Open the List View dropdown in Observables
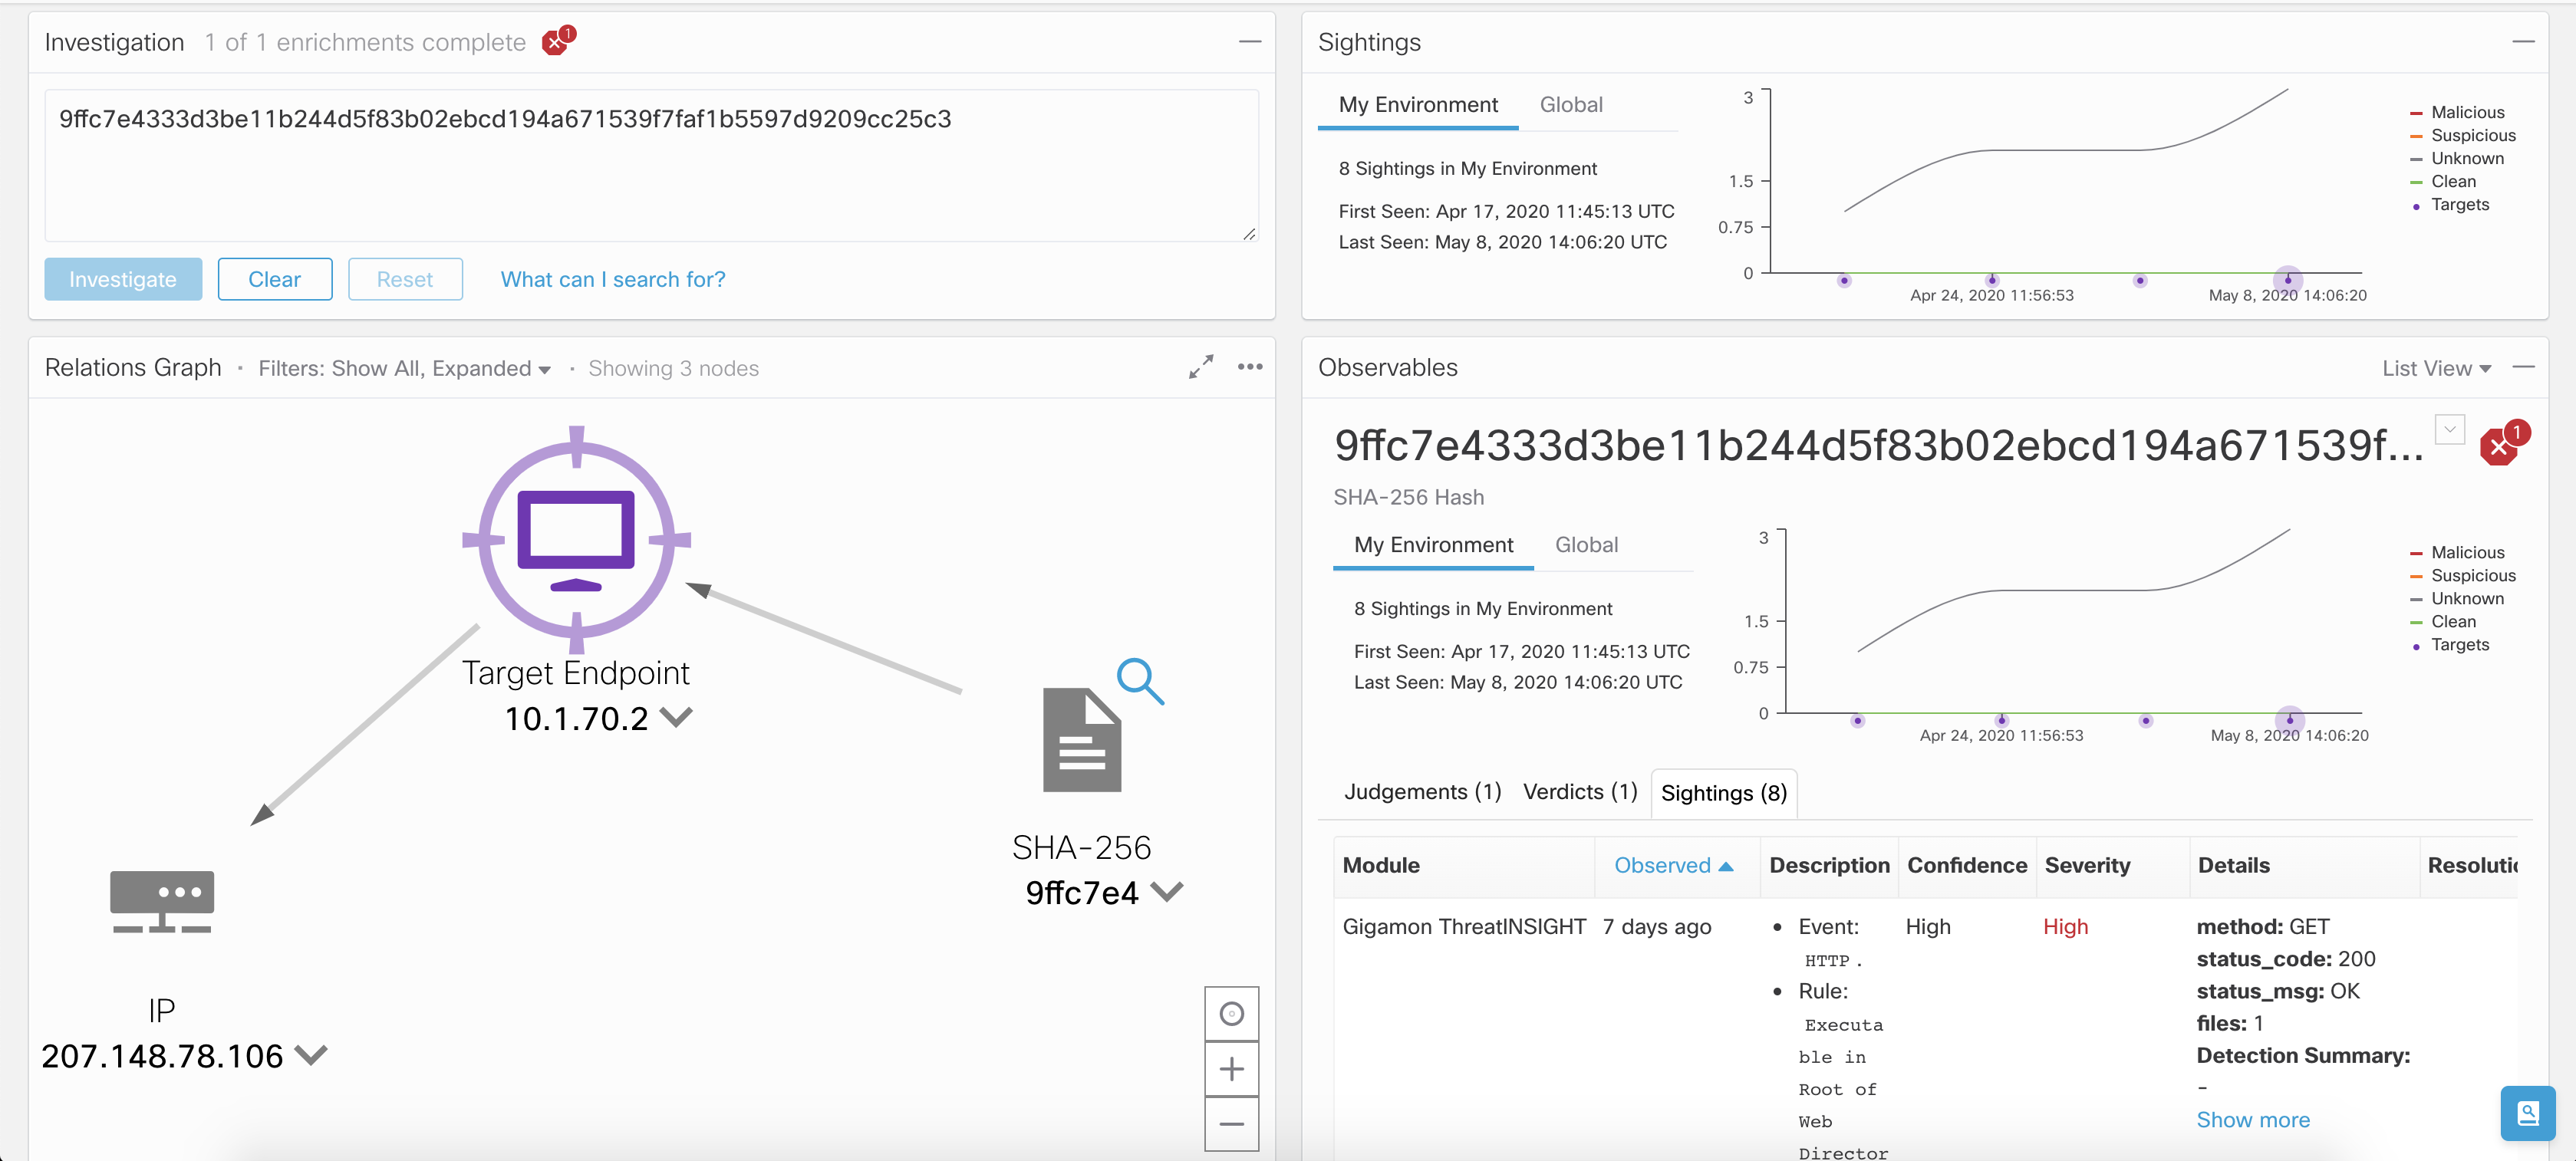The height and width of the screenshot is (1161, 2576). [2435, 369]
